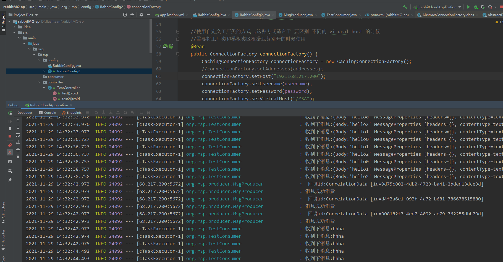
Task: Pause the running debug program
Action: click(10, 129)
